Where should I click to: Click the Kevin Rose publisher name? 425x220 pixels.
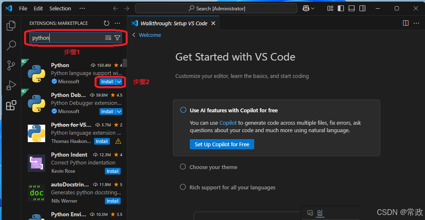(x=63, y=171)
